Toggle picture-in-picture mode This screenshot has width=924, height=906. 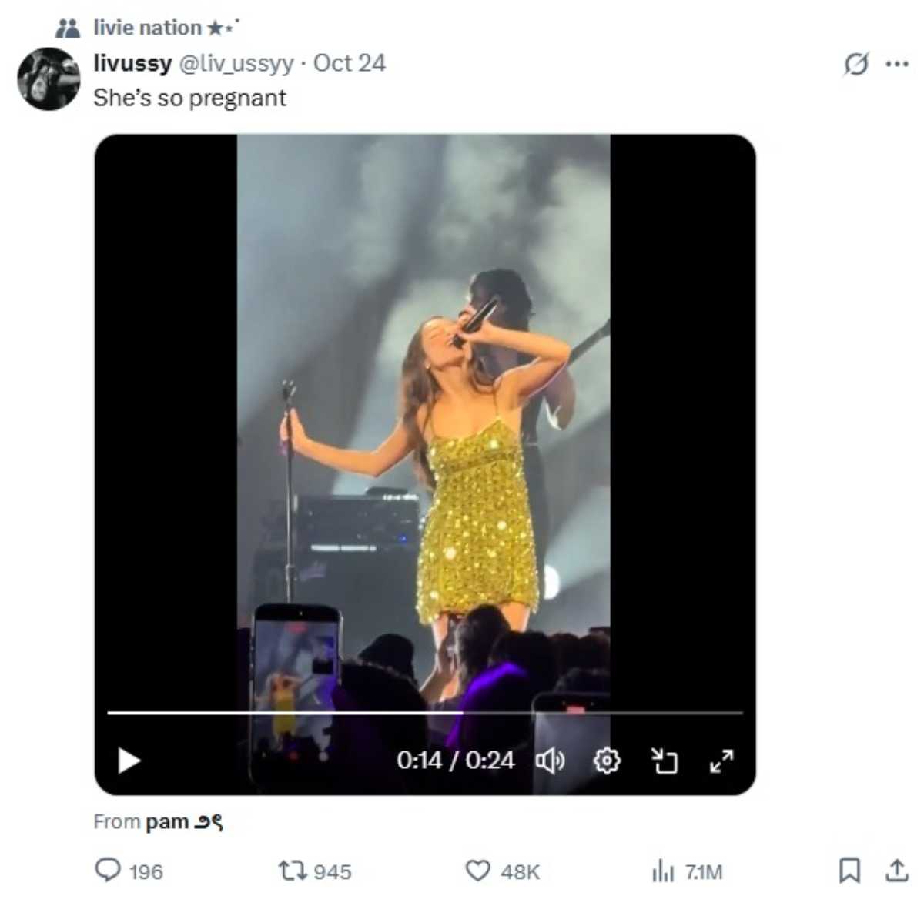(x=664, y=761)
